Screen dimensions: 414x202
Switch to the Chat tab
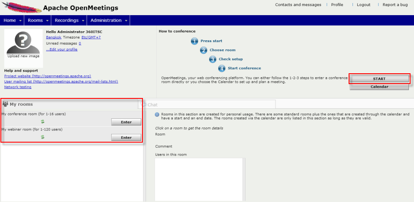(x=207, y=104)
